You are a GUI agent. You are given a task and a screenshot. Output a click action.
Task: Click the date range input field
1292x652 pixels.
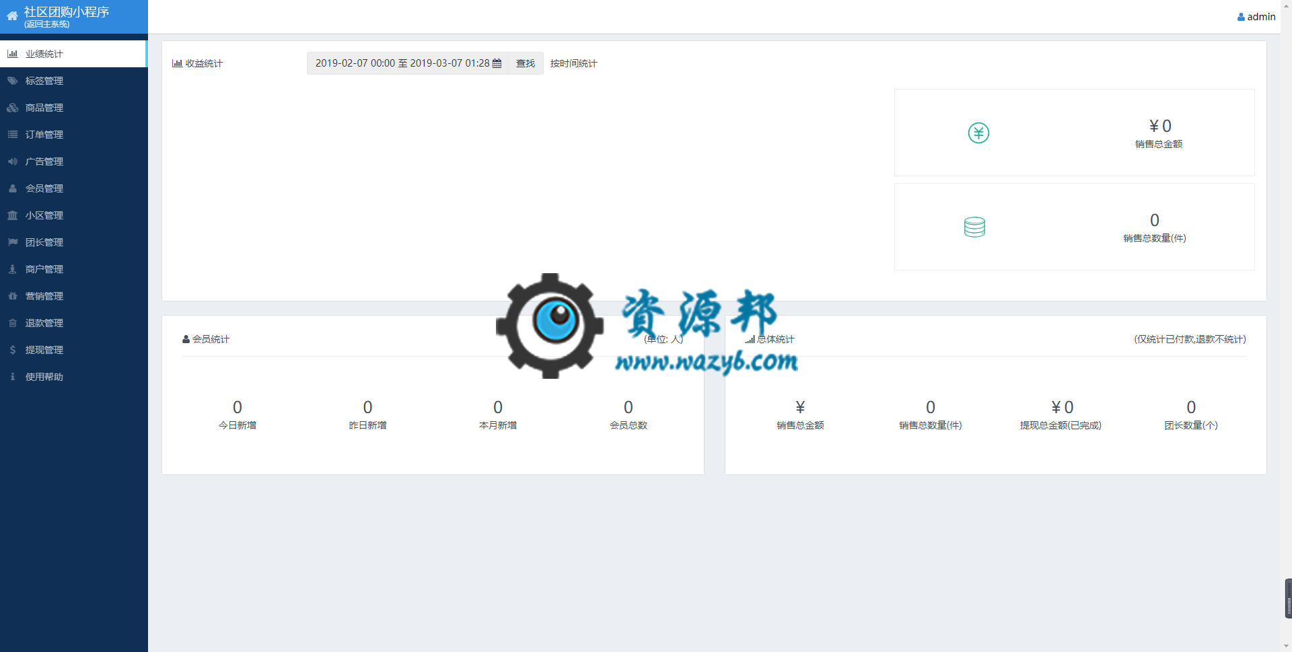pyautogui.click(x=408, y=63)
